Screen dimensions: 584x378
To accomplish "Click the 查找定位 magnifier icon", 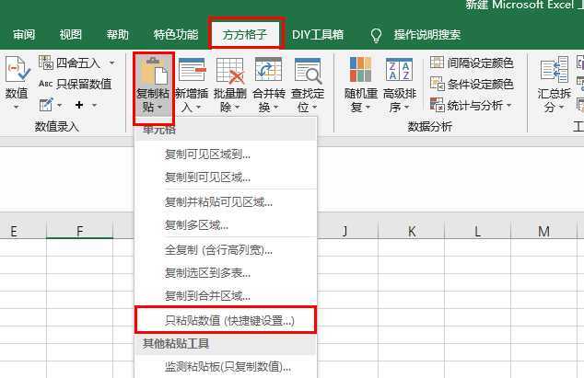I will pyautogui.click(x=308, y=71).
